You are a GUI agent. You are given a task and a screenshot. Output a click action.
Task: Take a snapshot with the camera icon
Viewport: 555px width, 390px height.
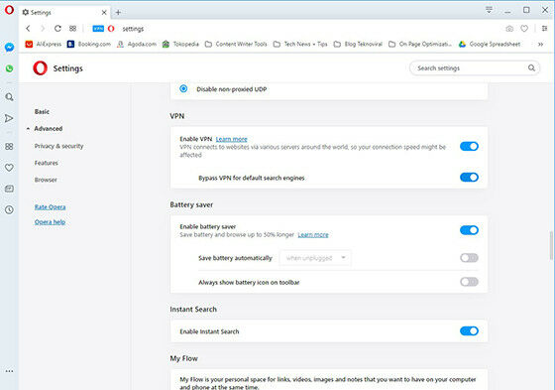[x=509, y=29]
